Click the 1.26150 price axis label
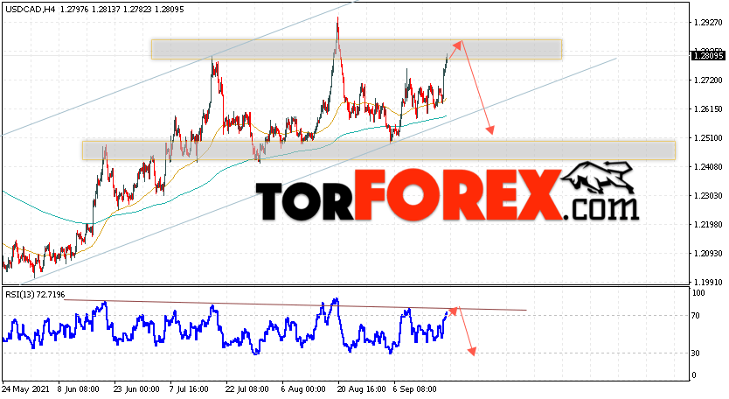 tap(708, 109)
